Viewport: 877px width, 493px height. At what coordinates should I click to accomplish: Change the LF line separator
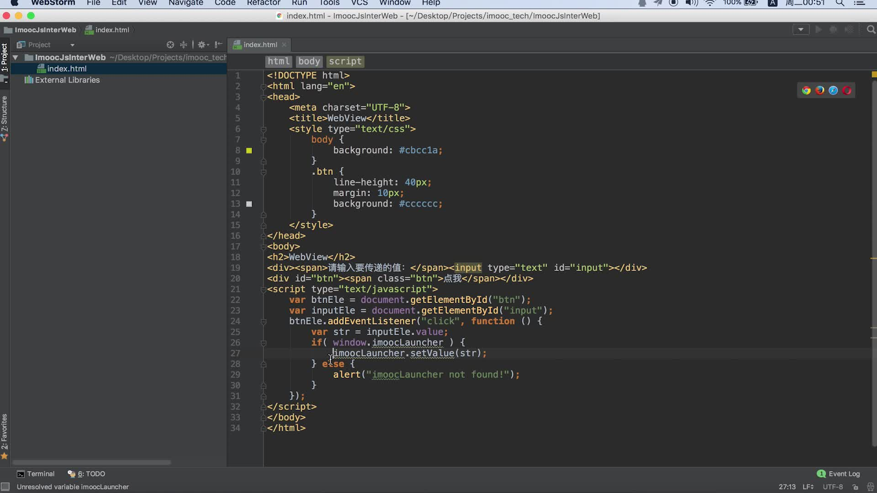coord(808,487)
